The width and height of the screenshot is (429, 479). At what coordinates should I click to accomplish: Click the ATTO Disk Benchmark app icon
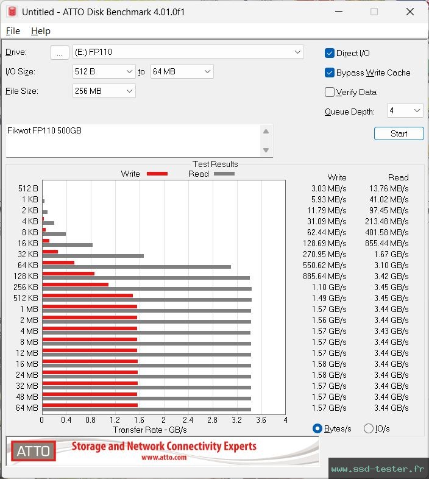pos(12,12)
